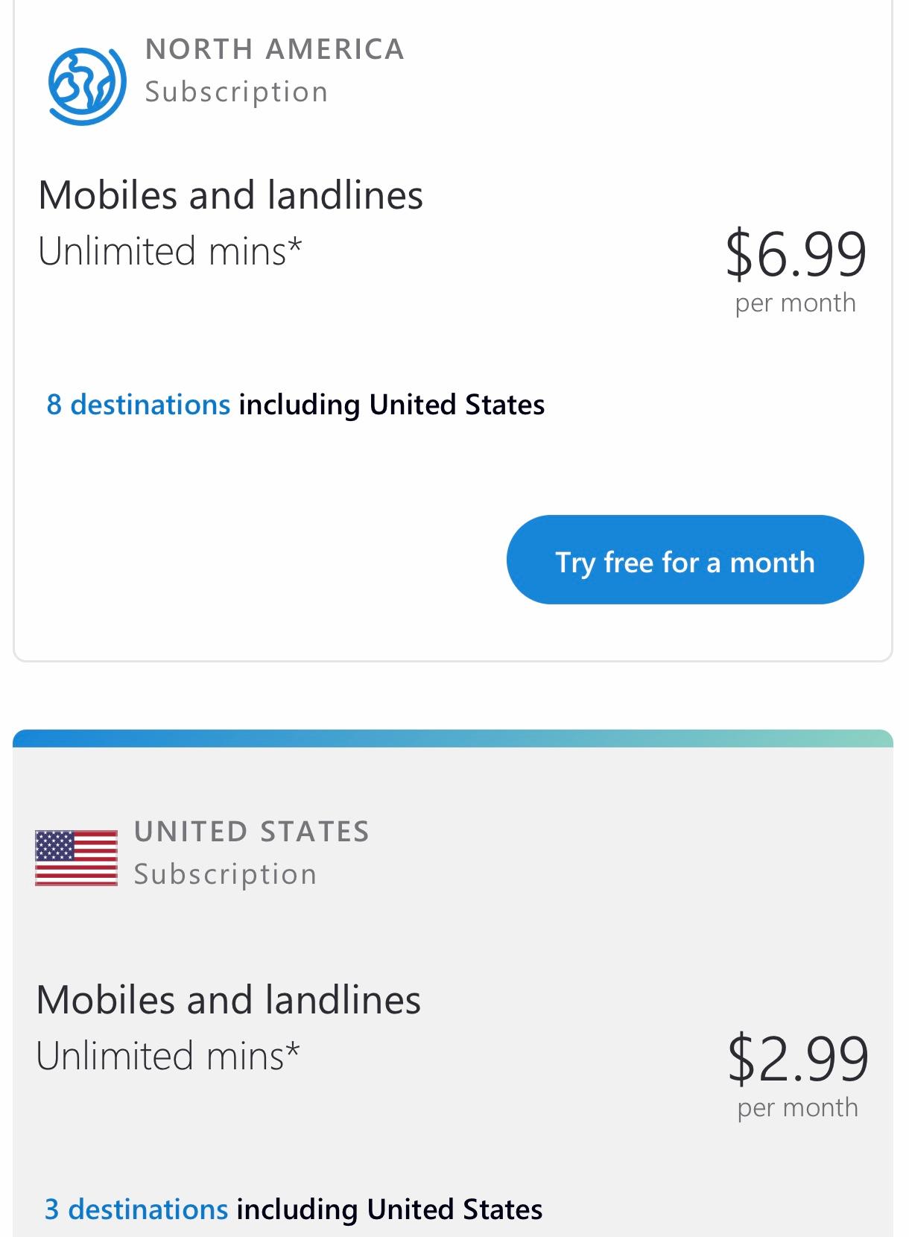
Task: Tap Unlimited mins* in United States card
Action: click(x=168, y=1055)
